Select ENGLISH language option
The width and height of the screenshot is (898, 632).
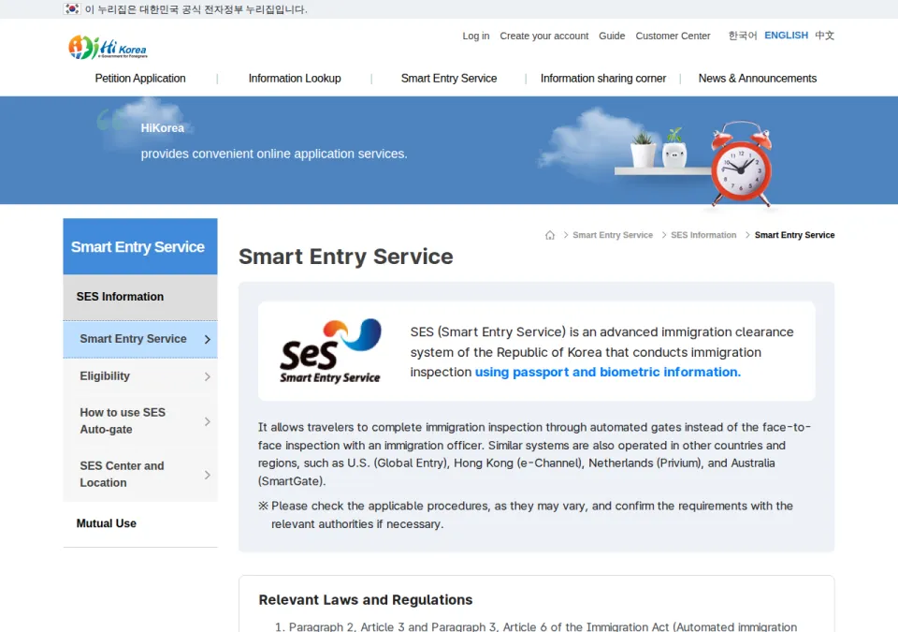786,35
